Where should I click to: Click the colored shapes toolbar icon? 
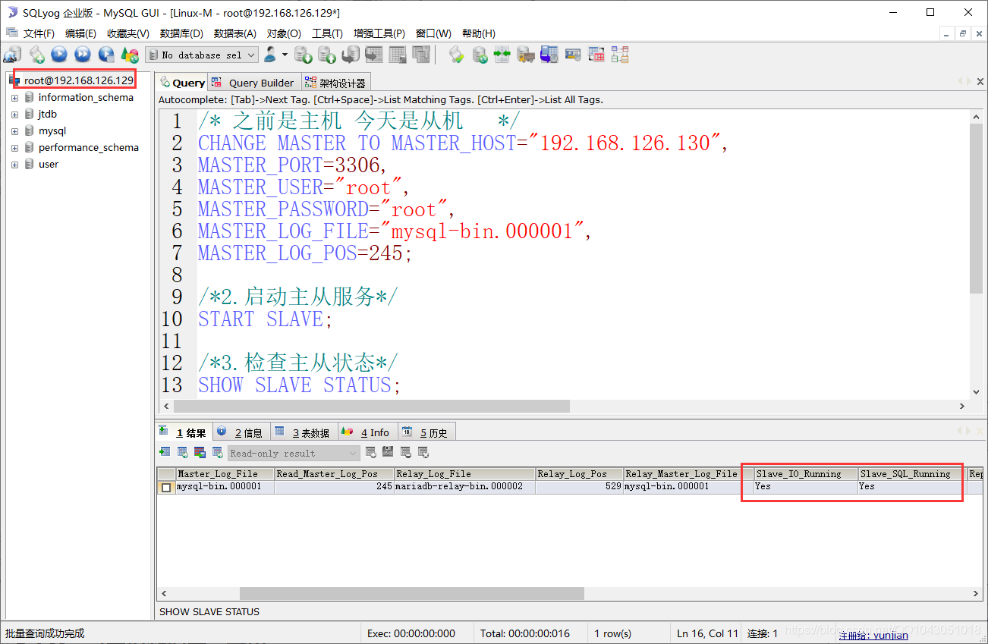tap(130, 55)
